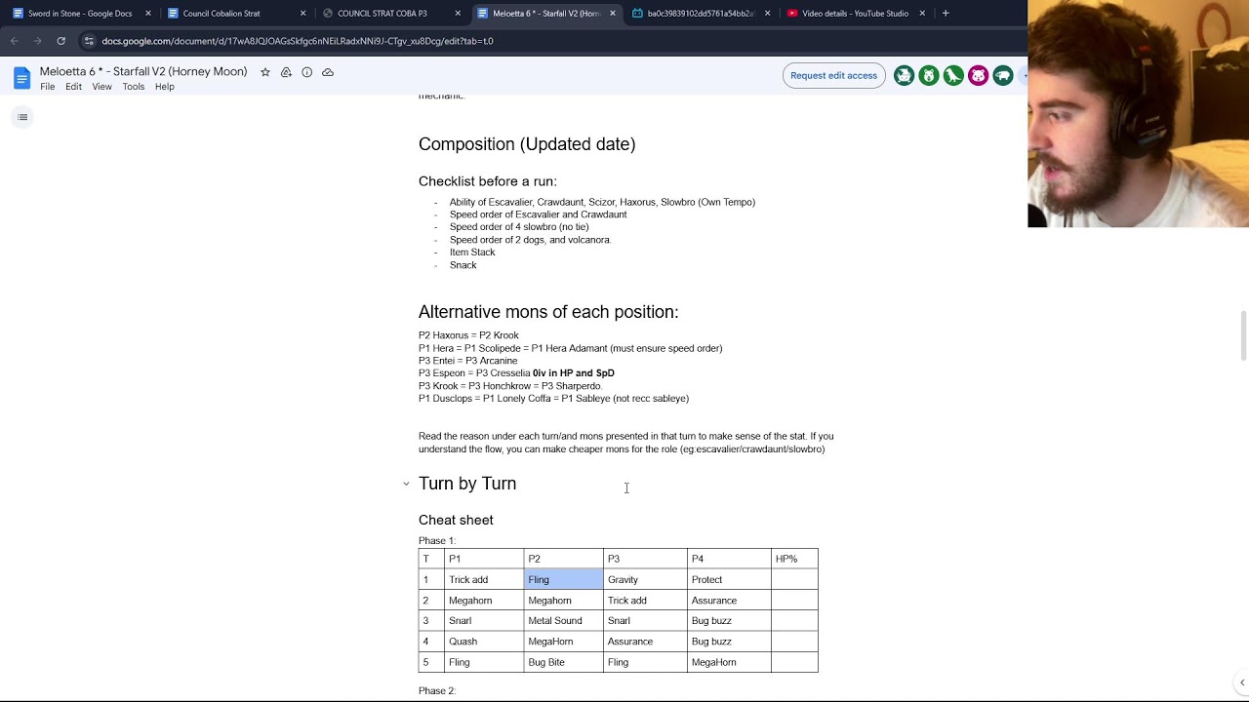Star the Meloetta document
The width and height of the screenshot is (1249, 702).
[x=264, y=72]
